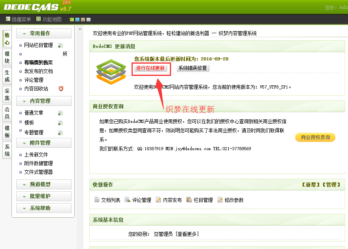The width and height of the screenshot is (348, 249).
Task: Click the 进行在线更新 button
Action: tap(150, 68)
